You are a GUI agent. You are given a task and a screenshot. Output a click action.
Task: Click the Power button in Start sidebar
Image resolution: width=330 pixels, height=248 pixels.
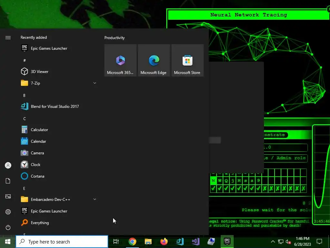coord(8,227)
